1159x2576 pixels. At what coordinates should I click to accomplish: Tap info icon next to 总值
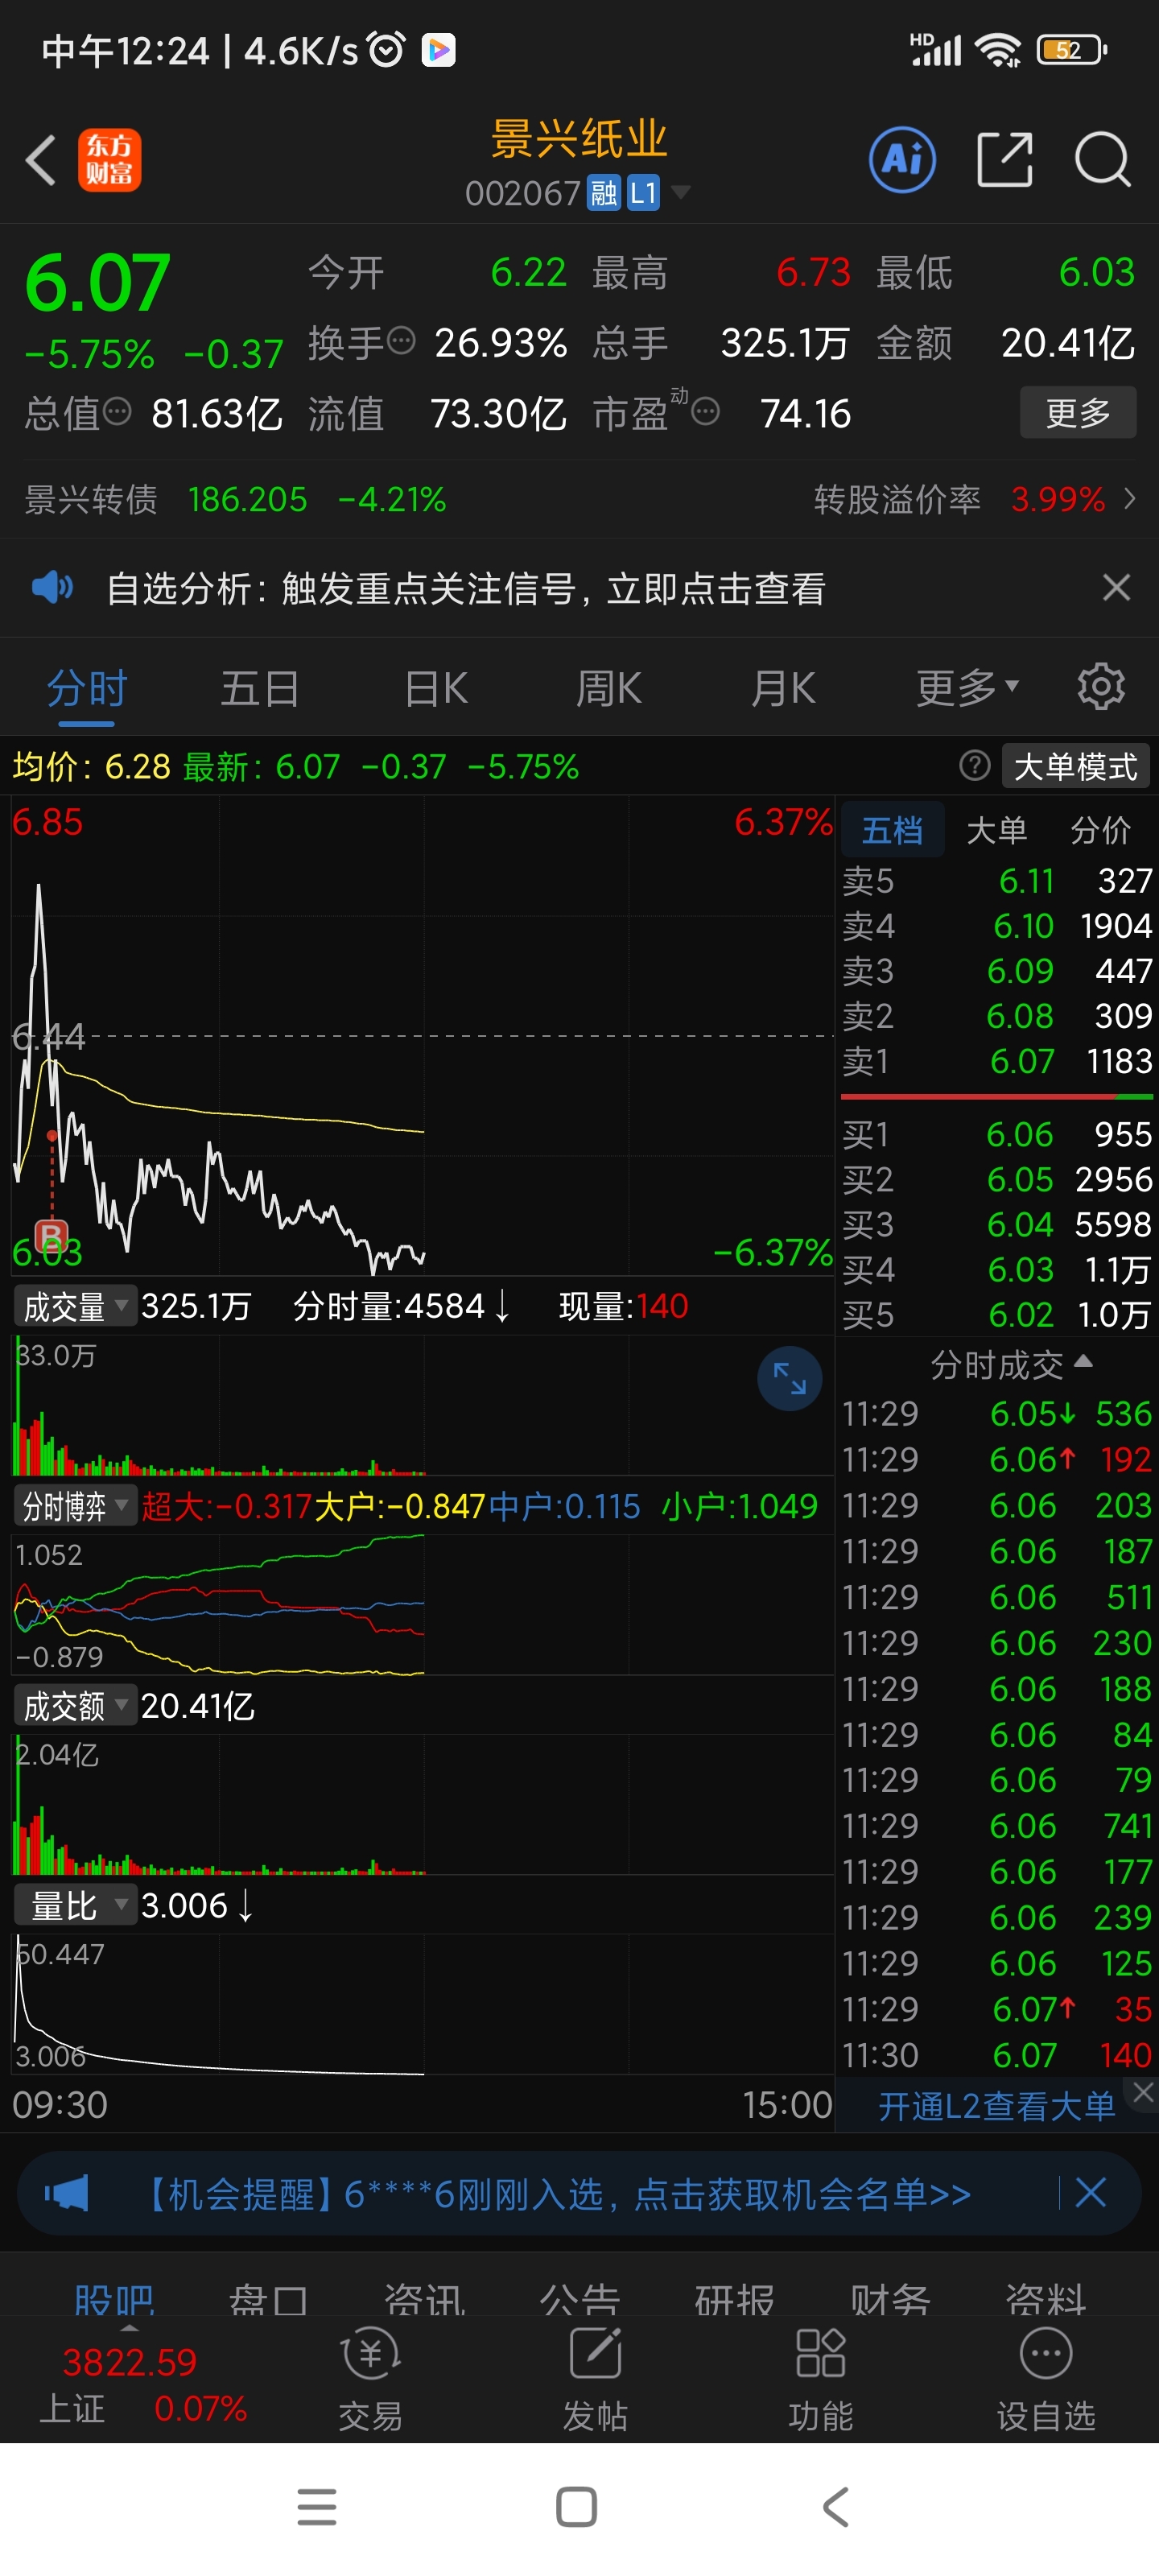(x=117, y=411)
